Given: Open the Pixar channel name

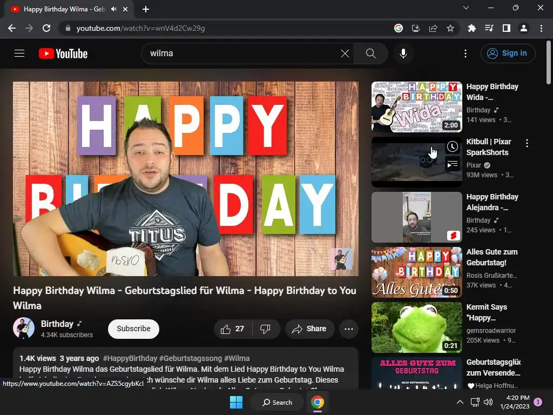Looking at the screenshot, I should point(474,165).
